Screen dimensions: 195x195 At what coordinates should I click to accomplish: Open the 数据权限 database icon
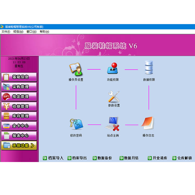click(x=149, y=67)
